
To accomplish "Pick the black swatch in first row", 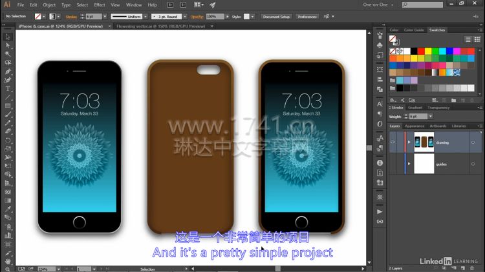I will 414,51.
